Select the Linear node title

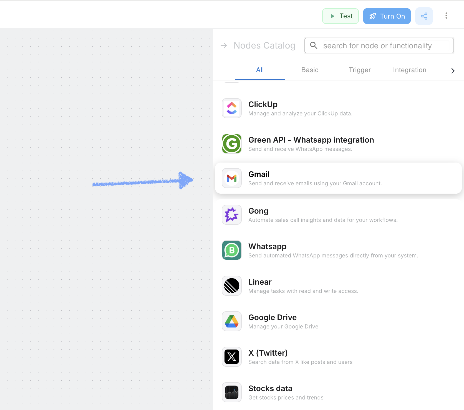click(260, 282)
